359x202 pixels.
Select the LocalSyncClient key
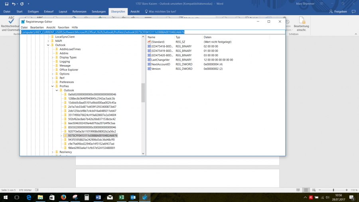coord(65,37)
